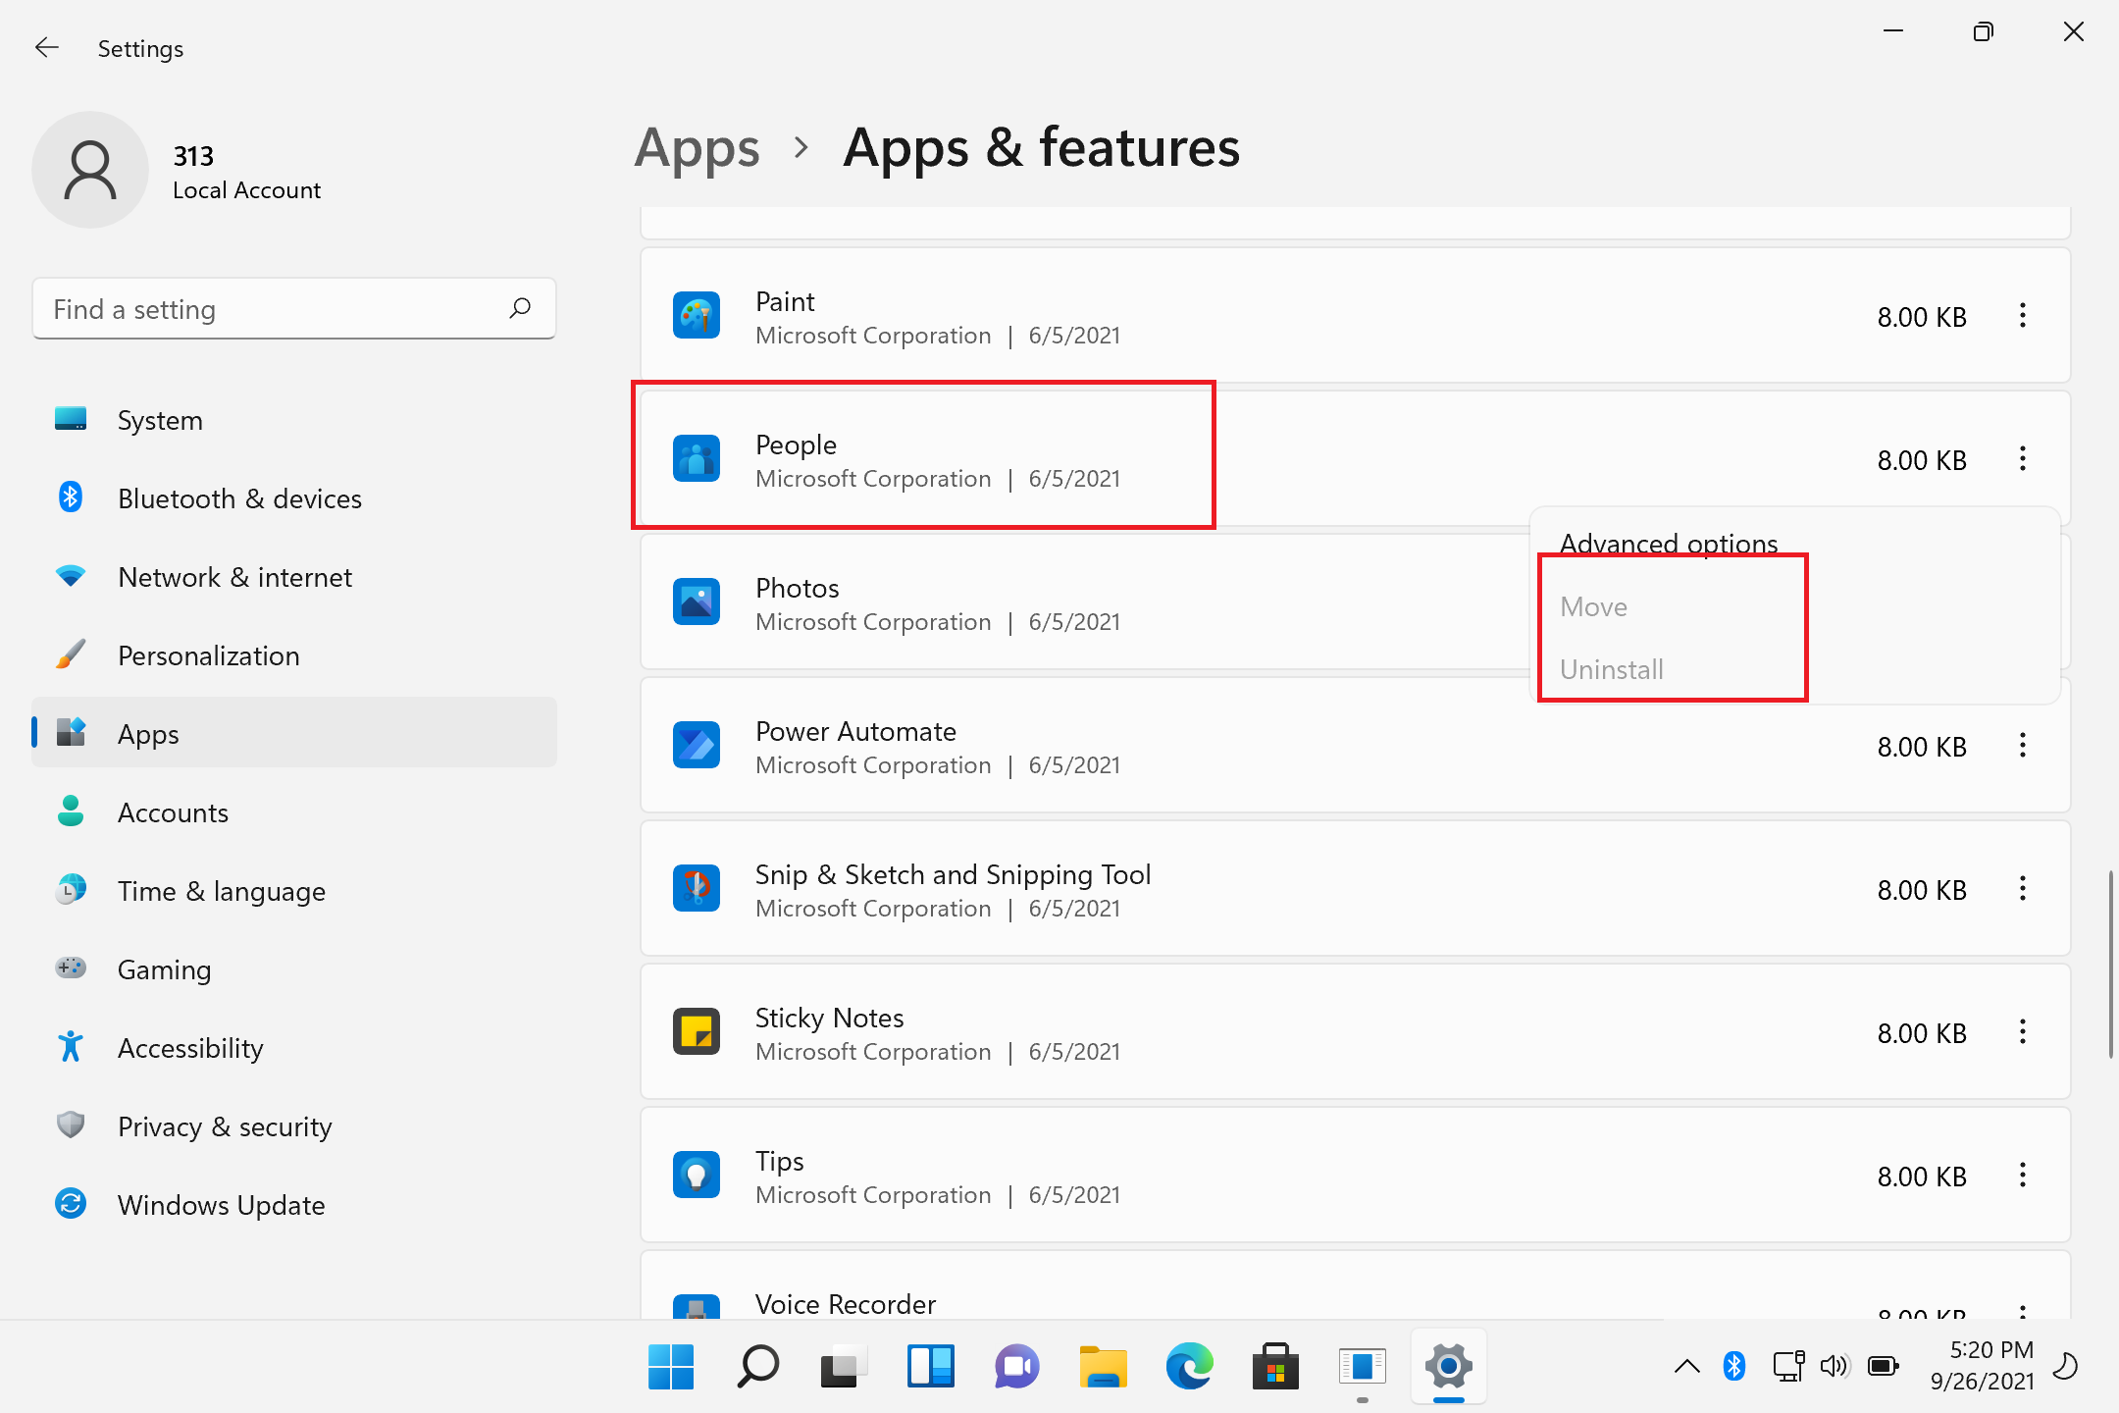The width and height of the screenshot is (2119, 1413).
Task: Open the three-dot menu for Sticky Notes
Action: (x=2023, y=1032)
